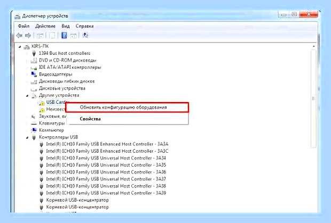The height and width of the screenshot is (223, 331).
Task: Select USB Universal Host Controller - 3A36
Action: point(106,172)
